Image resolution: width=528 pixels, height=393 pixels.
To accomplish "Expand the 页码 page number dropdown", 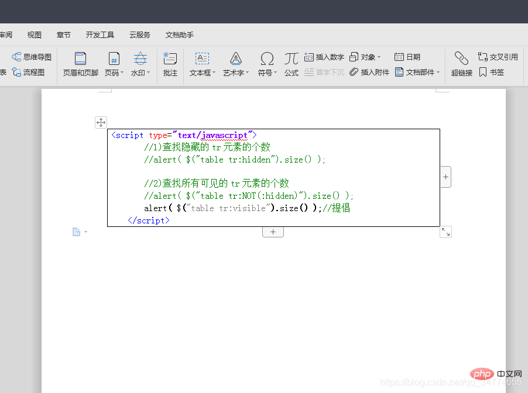I will point(122,73).
